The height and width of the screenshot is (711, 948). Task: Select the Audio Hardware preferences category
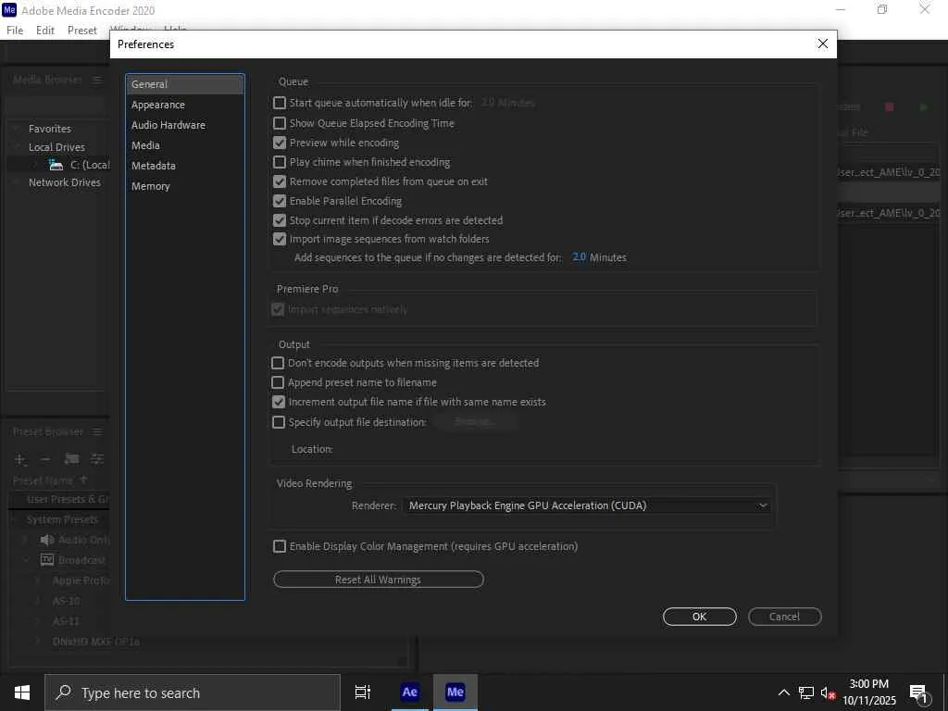tap(185, 125)
